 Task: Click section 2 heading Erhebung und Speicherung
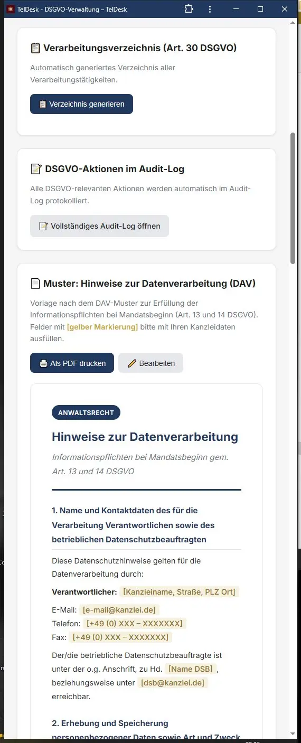click(x=146, y=730)
